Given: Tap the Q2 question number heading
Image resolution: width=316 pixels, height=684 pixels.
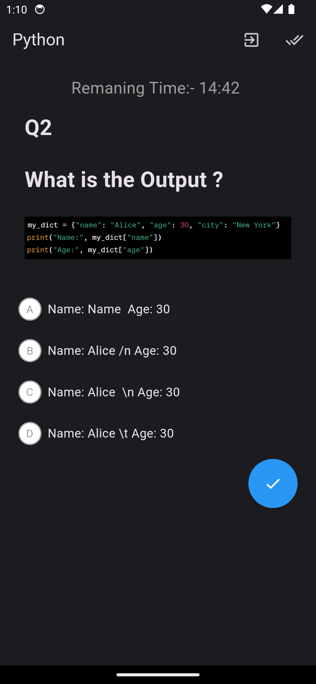Looking at the screenshot, I should point(38,127).
